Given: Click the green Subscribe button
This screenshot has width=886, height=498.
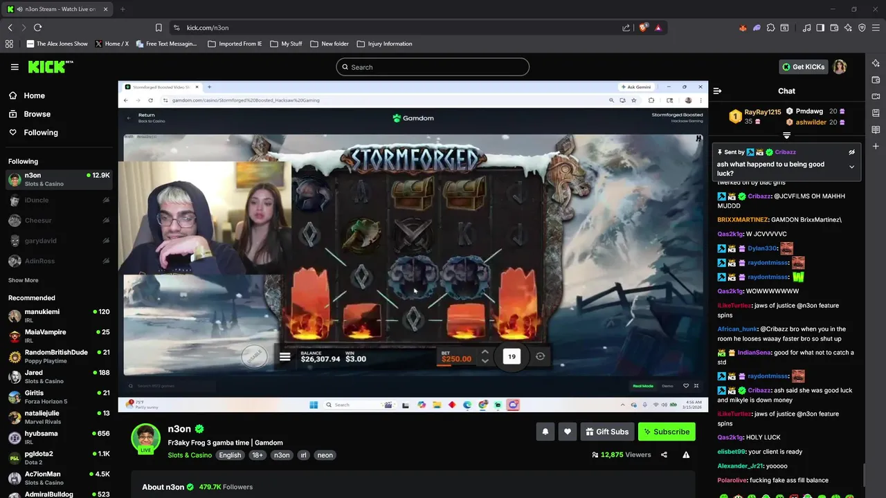Looking at the screenshot, I should (667, 432).
